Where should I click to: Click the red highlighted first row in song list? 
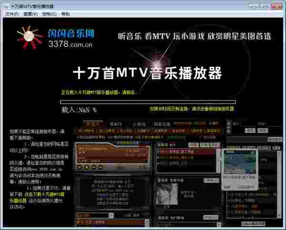(186, 152)
